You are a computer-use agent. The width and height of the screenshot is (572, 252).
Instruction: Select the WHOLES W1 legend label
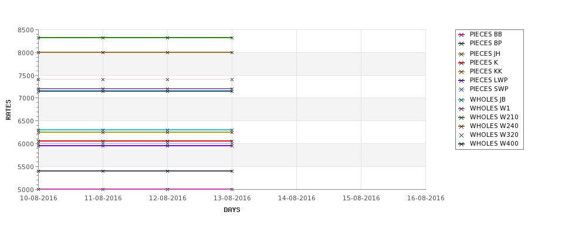click(489, 109)
